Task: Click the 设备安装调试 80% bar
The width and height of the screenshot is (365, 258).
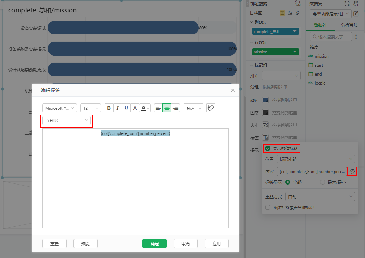Action: click(123, 28)
